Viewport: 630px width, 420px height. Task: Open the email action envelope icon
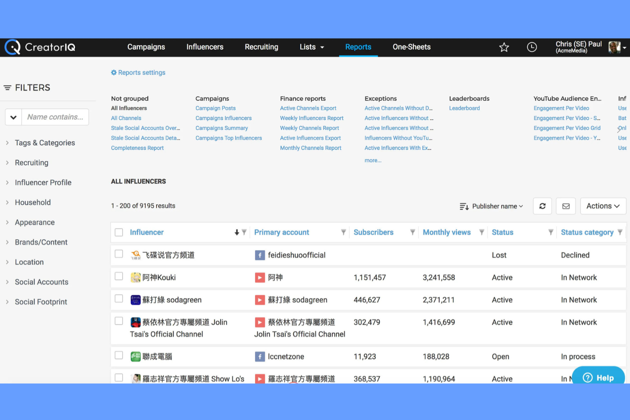click(x=565, y=206)
